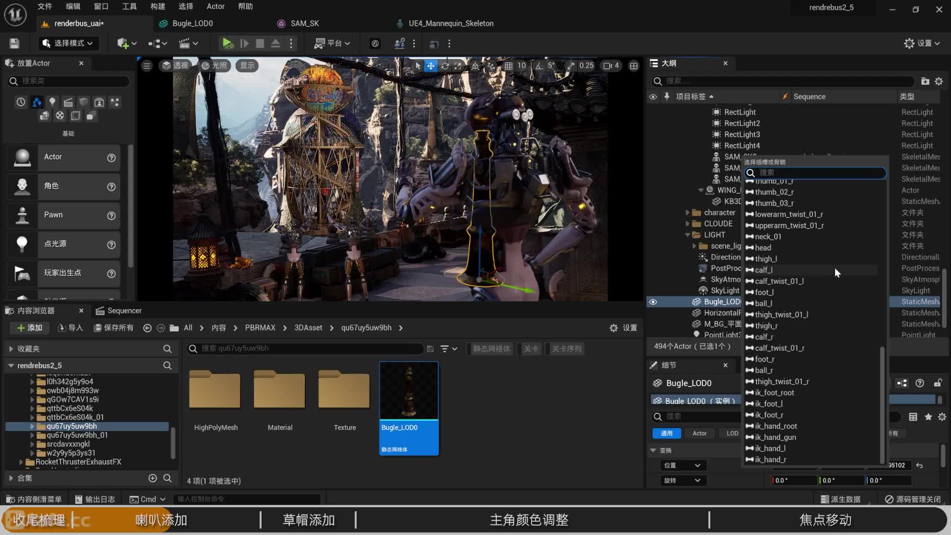Image resolution: width=951 pixels, height=535 pixels.
Task: Click the 添加 add button in Content Browser
Action: (x=30, y=328)
